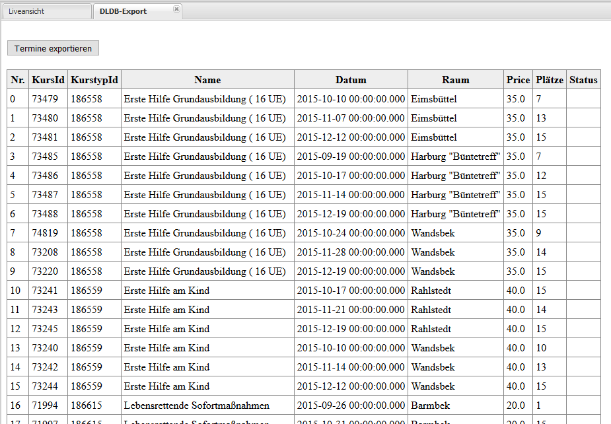
Task: Click the Name column header
Action: click(207, 80)
